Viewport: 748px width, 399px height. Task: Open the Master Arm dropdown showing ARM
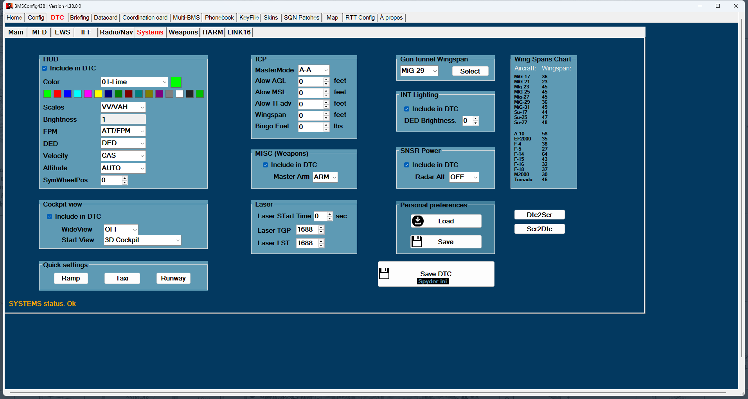(325, 177)
